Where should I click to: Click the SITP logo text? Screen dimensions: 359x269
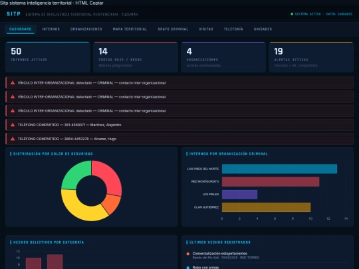[x=13, y=14]
